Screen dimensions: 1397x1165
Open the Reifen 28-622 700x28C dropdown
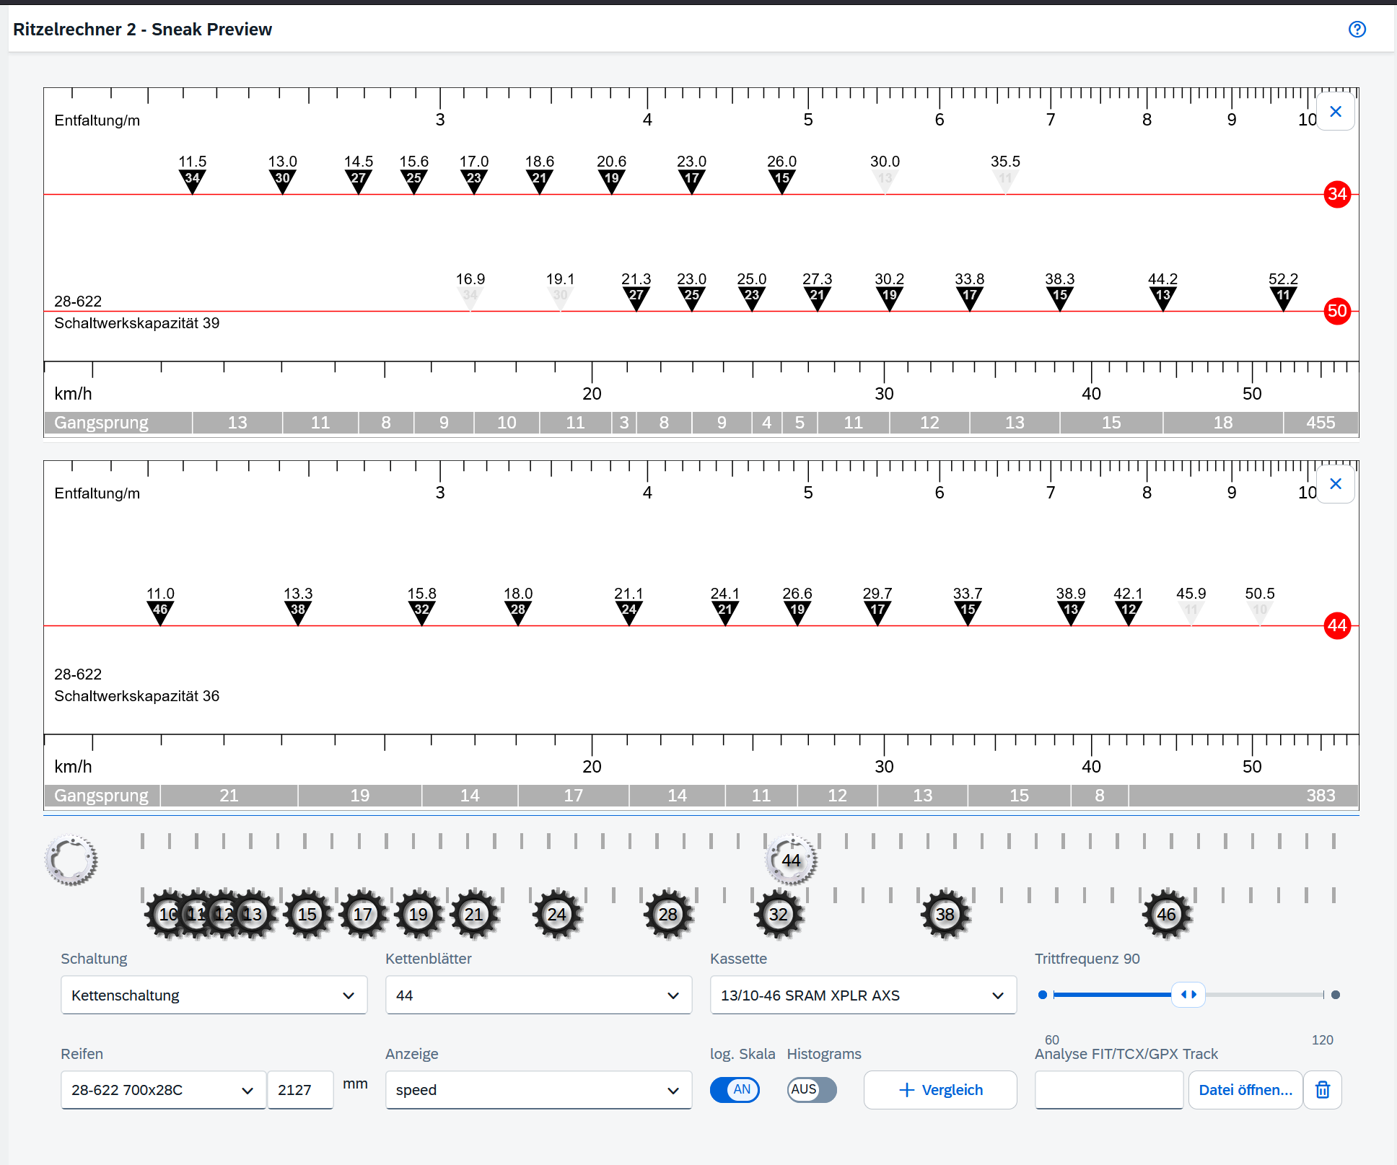point(163,1089)
